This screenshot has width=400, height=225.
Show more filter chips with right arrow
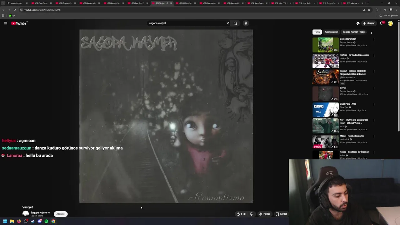[371, 32]
